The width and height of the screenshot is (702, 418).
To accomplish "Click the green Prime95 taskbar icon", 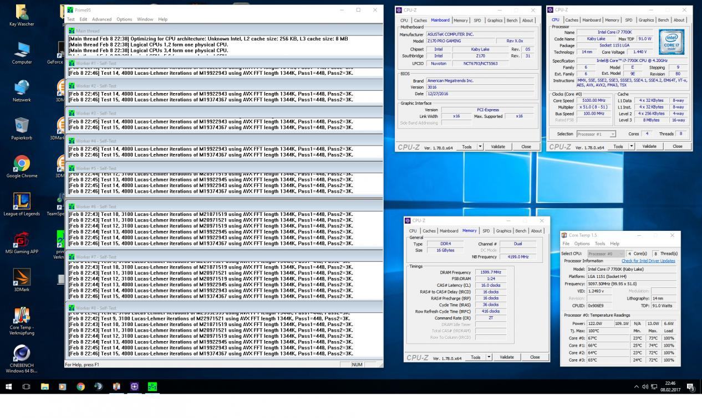I will click(152, 386).
